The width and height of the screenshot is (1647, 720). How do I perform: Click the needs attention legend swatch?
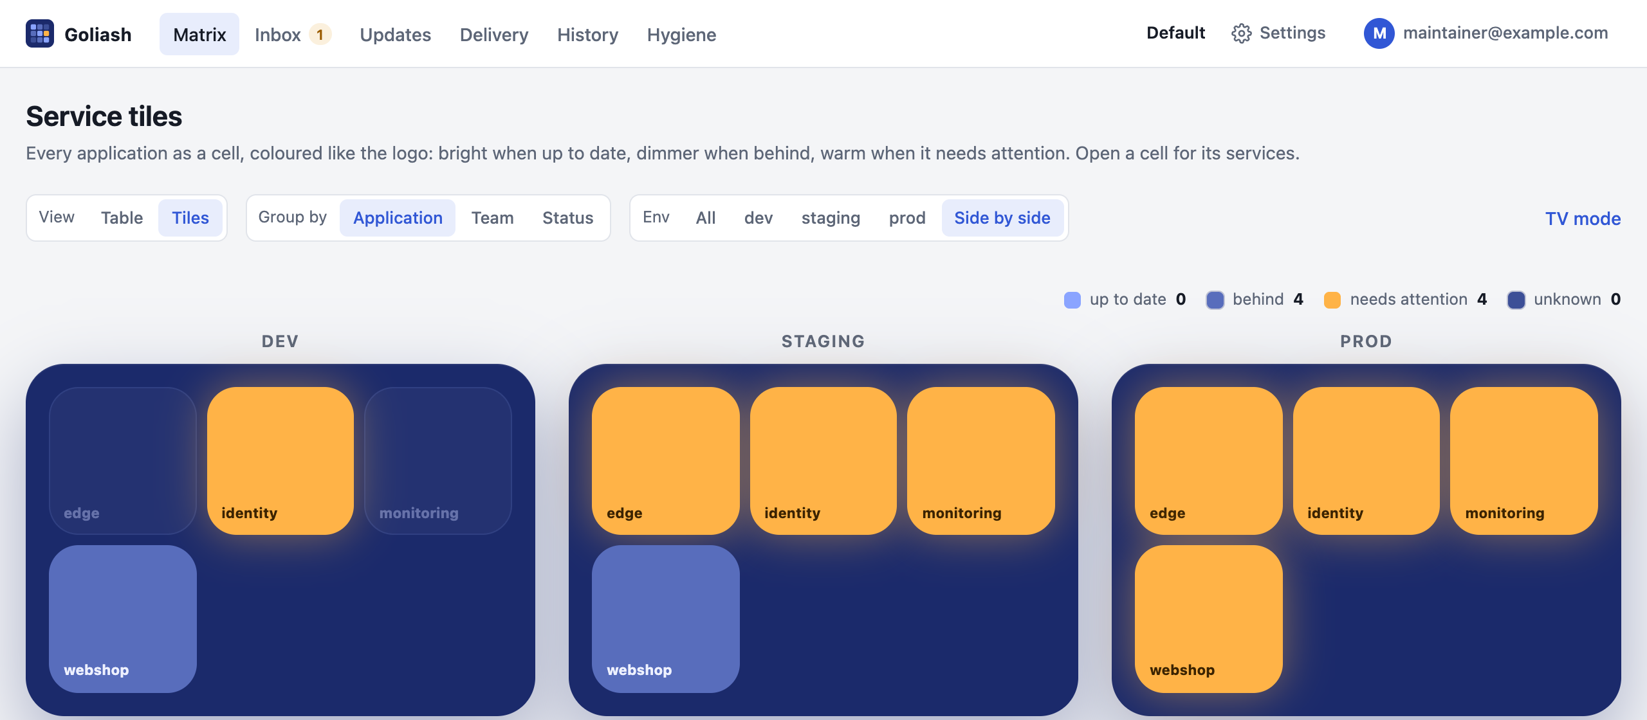1332,300
